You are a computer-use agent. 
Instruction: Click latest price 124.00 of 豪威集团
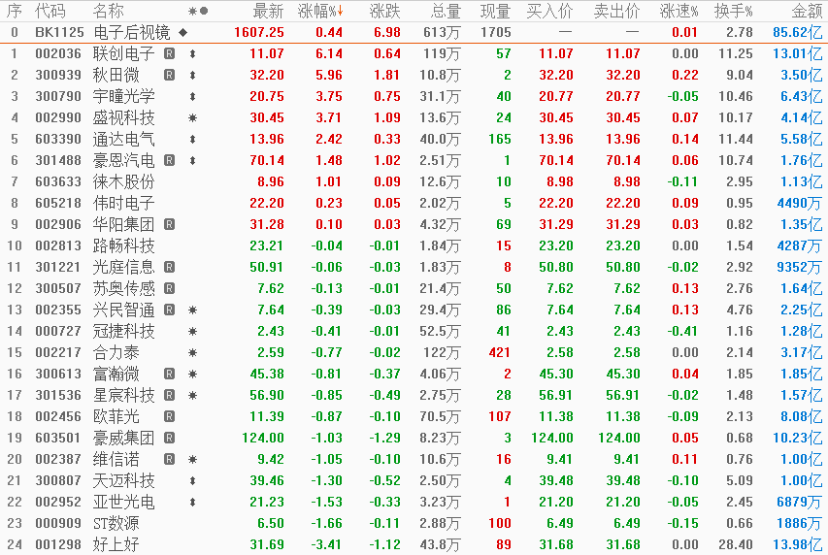[x=263, y=438]
